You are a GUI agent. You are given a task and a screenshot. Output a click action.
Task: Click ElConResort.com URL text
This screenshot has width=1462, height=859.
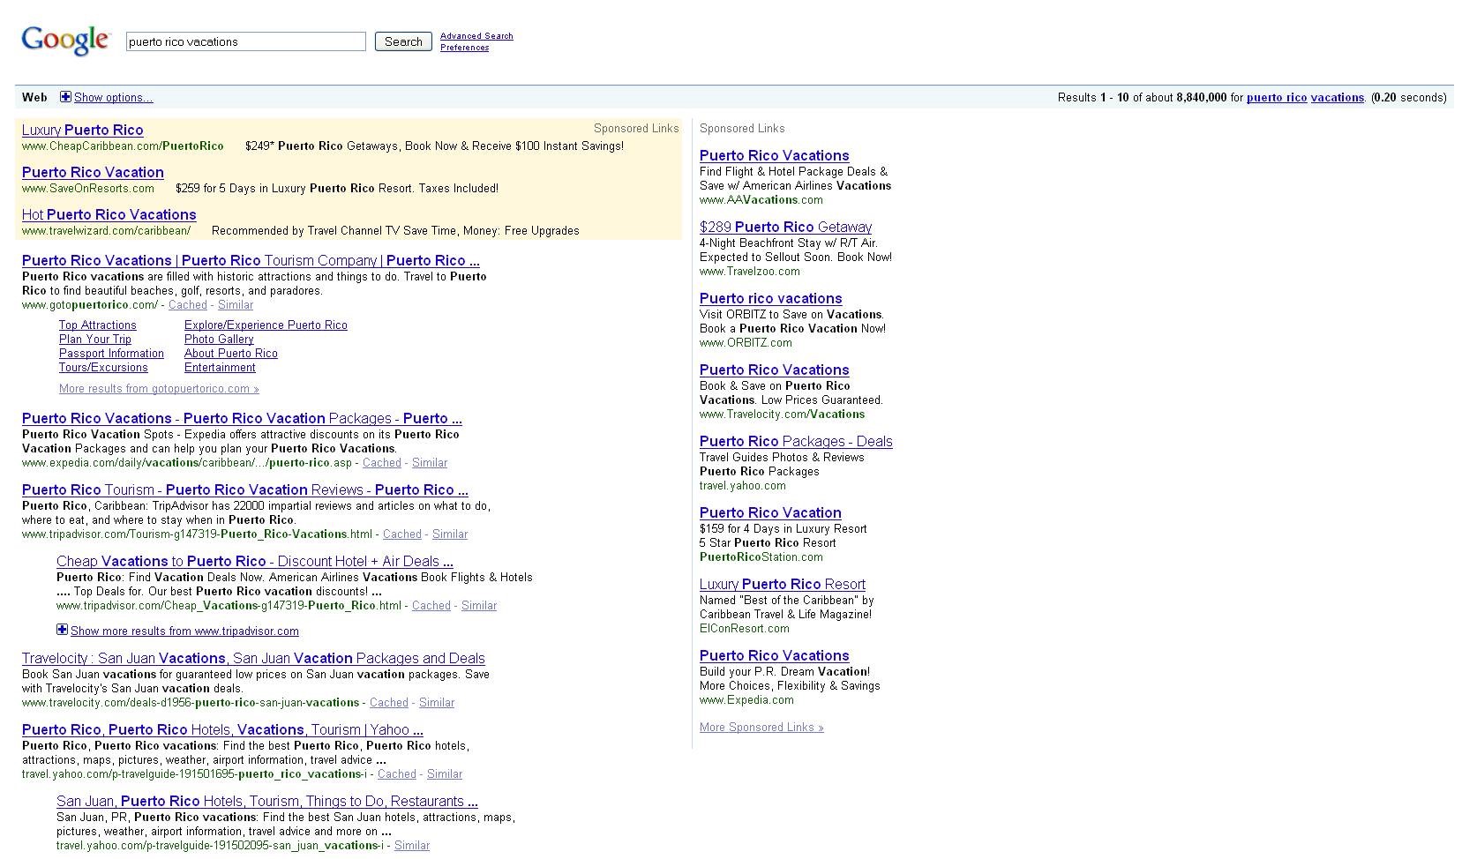(x=745, y=629)
